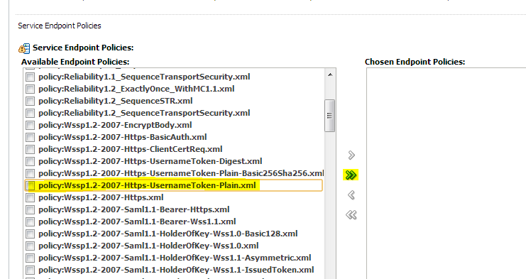Check policy:Wssp1.2-2007-Saml1.1-Bearer-Wss1.1.xml
The height and width of the screenshot is (279, 526).
pyautogui.click(x=31, y=221)
